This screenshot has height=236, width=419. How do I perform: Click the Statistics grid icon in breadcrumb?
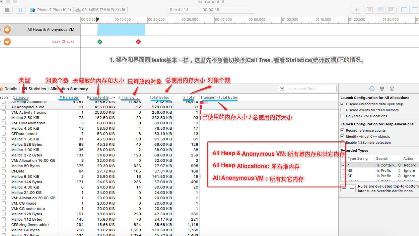click(24, 89)
